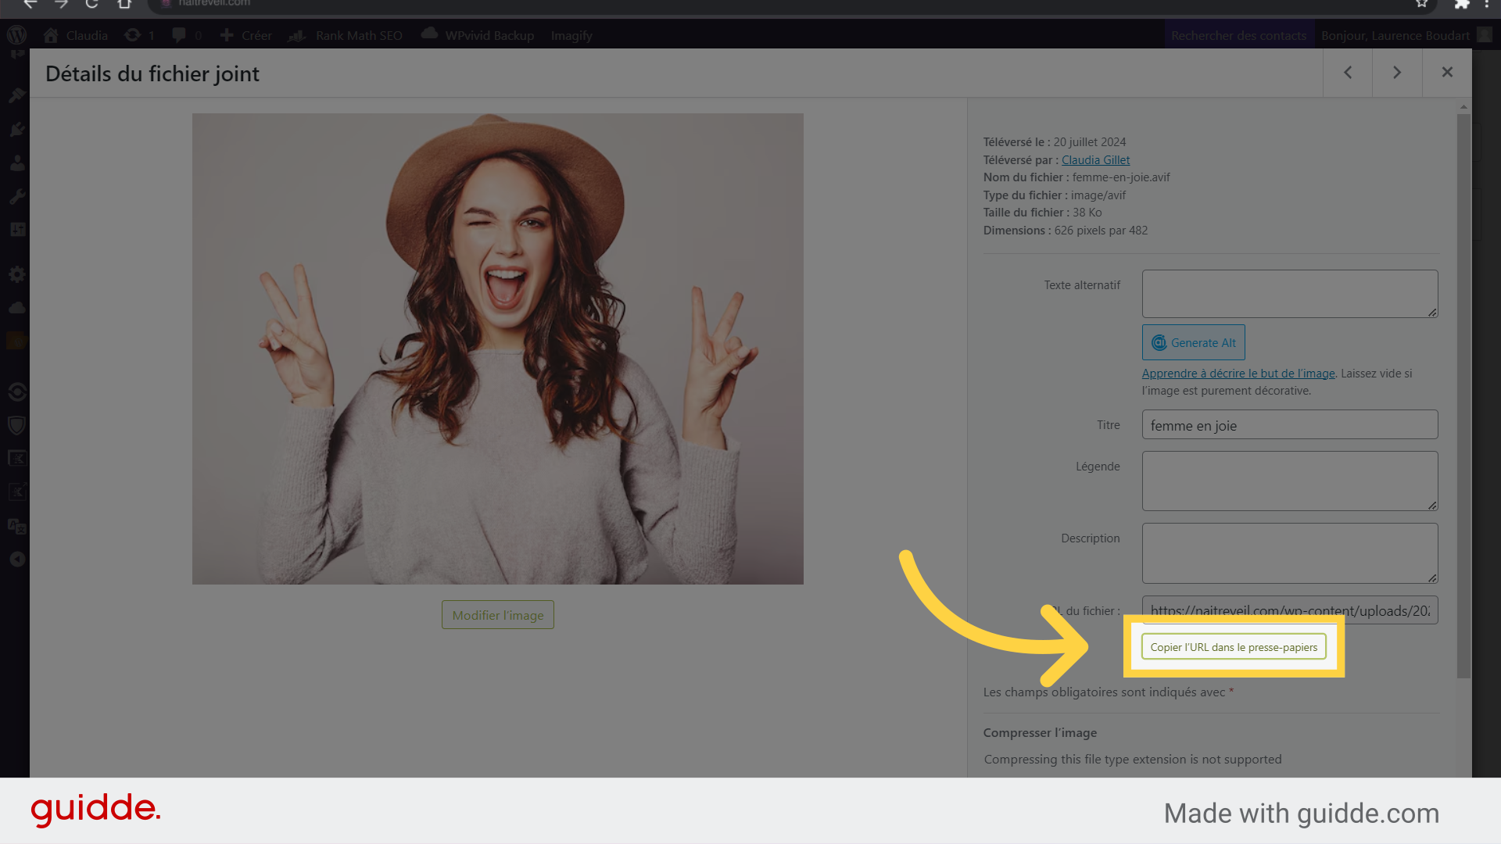Click the file URL field
The height and width of the screenshot is (844, 1501).
pos(1290,610)
